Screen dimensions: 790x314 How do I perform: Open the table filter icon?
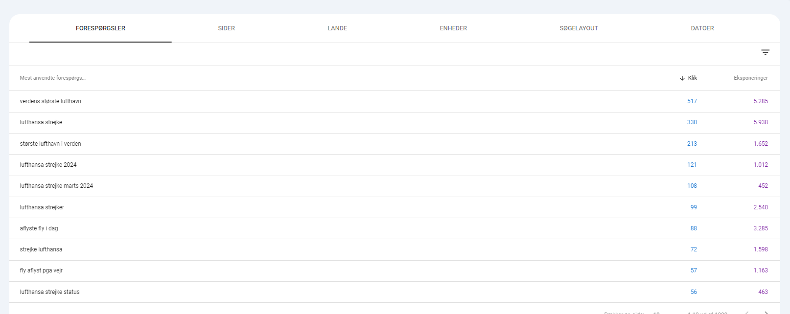pyautogui.click(x=765, y=52)
